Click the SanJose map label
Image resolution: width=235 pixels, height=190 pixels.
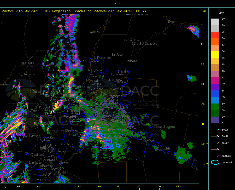coord(117,55)
